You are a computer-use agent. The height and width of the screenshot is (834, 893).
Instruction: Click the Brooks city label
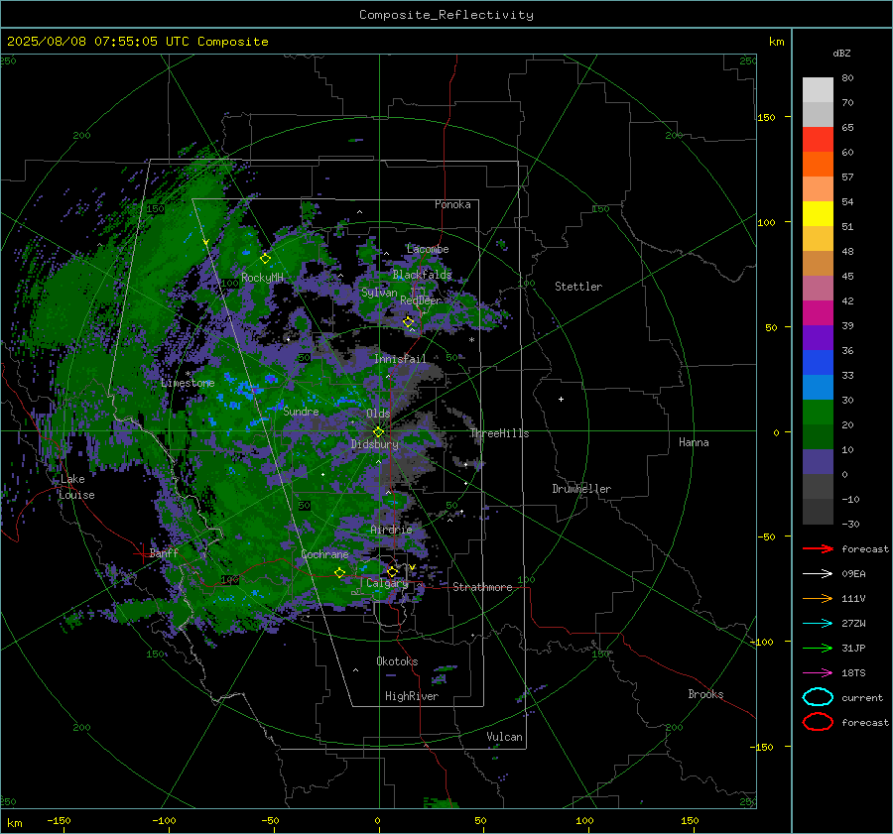click(x=705, y=694)
